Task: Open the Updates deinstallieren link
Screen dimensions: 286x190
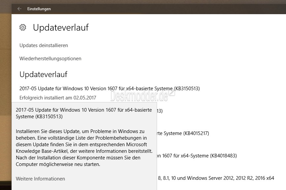Action: [x=44, y=45]
